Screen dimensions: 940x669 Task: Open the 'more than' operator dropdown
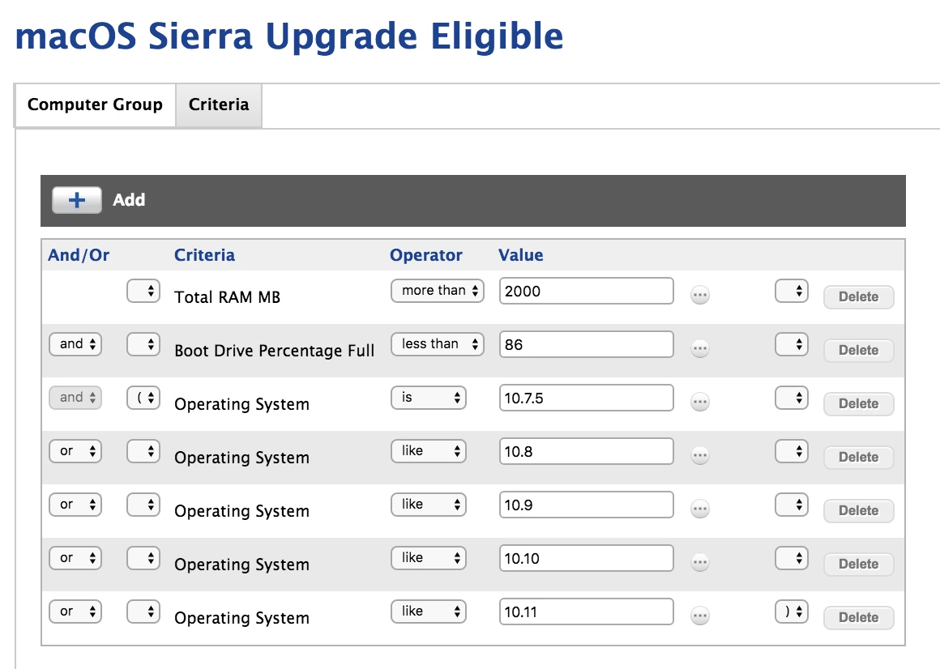438,291
